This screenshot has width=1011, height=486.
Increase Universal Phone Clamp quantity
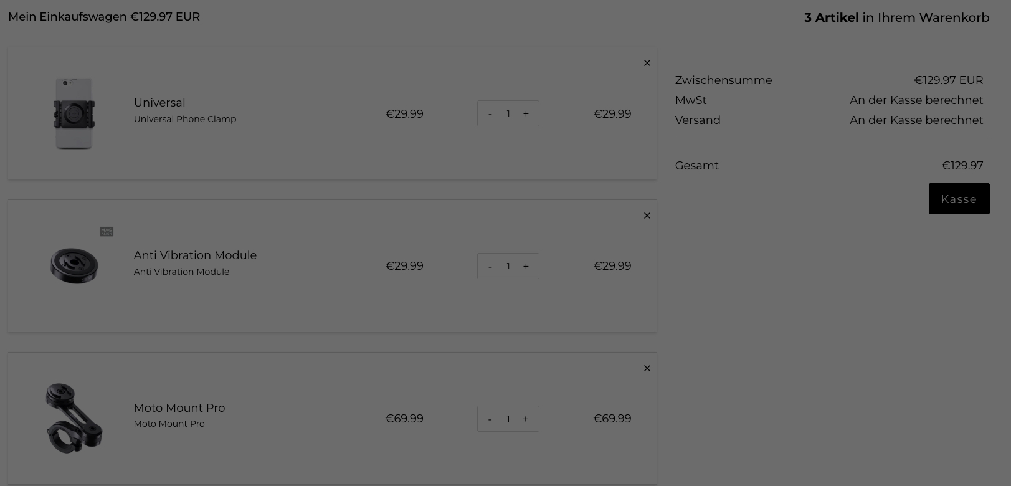[526, 113]
